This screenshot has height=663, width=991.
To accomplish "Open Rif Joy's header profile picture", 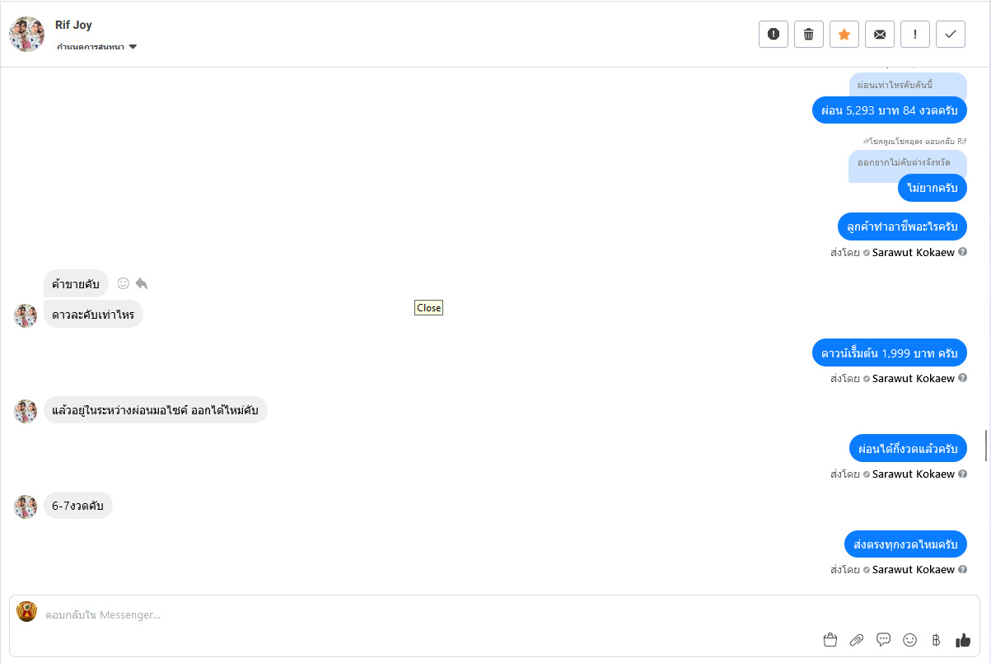I will click(26, 34).
